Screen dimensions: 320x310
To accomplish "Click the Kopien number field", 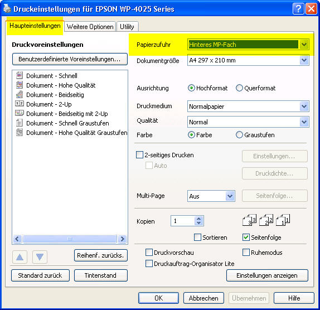I will 183,221.
